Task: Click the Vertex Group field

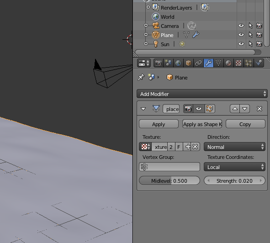Action: (x=169, y=167)
